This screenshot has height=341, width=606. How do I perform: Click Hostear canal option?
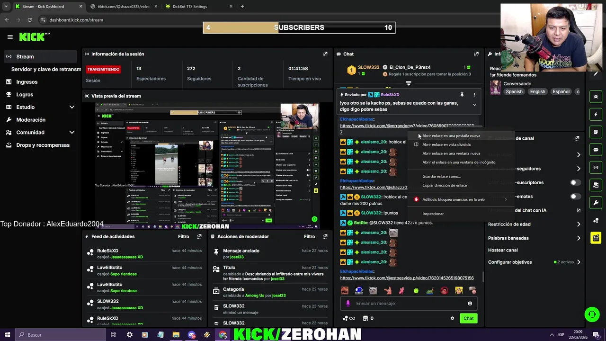pos(503,250)
